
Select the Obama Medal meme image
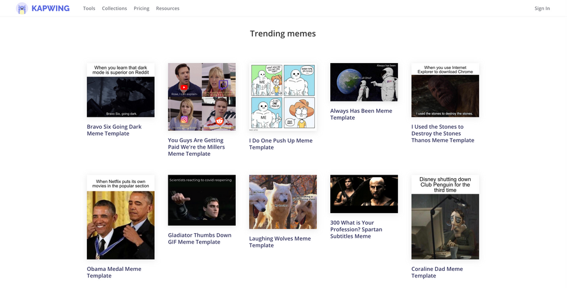pyautogui.click(x=120, y=217)
